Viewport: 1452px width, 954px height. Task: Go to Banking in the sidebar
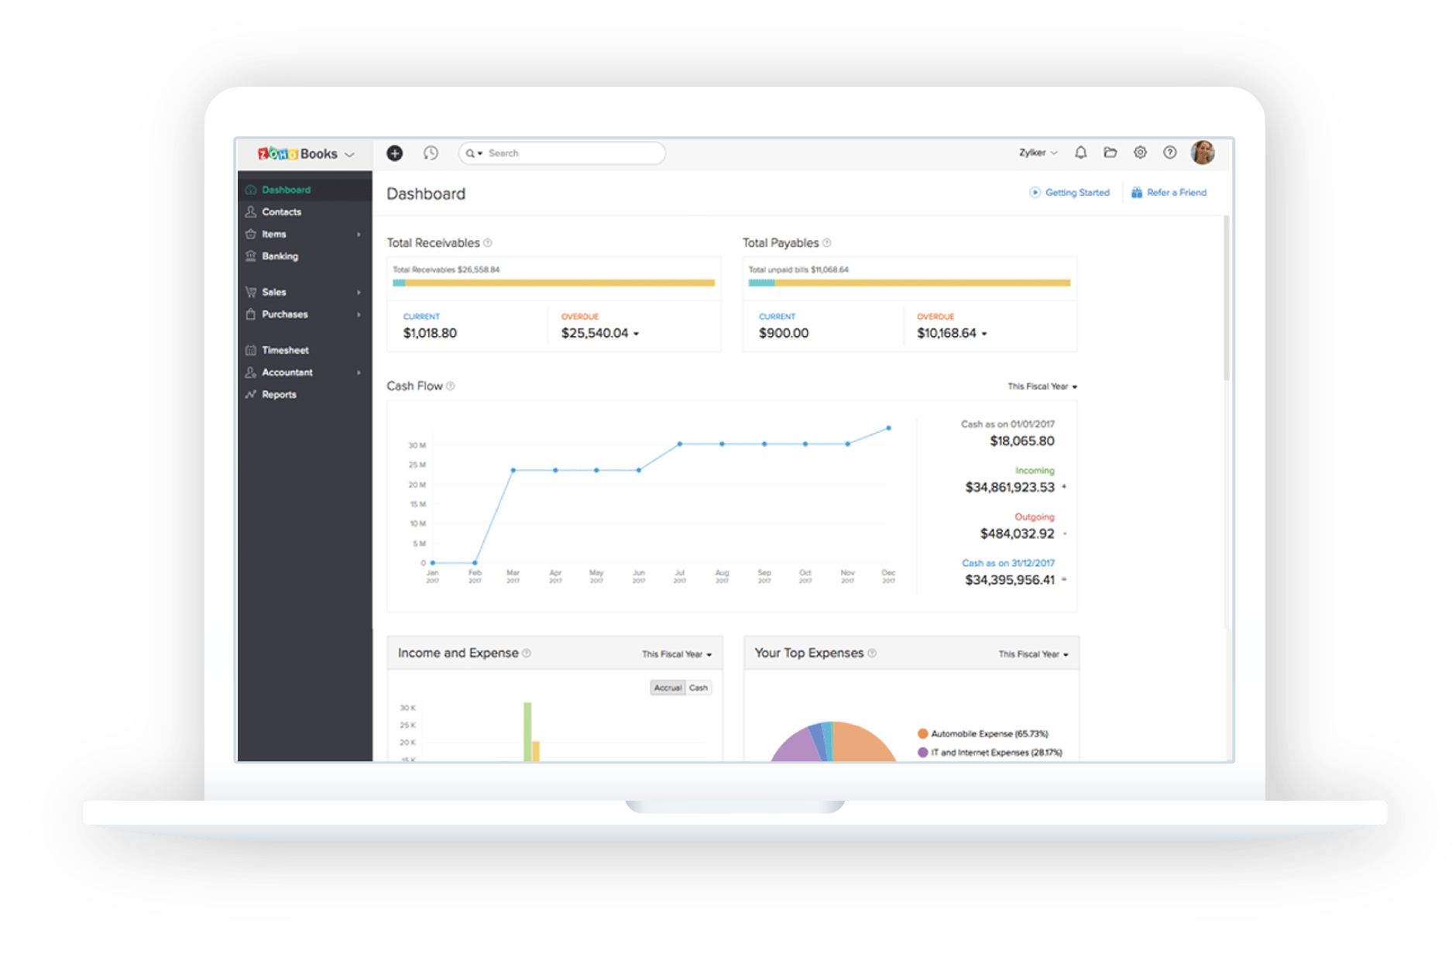pyautogui.click(x=280, y=256)
